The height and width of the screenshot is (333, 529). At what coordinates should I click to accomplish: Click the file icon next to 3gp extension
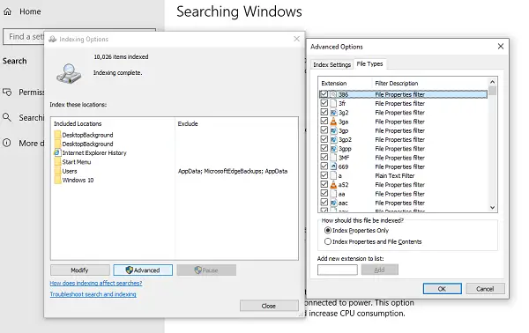(333, 130)
